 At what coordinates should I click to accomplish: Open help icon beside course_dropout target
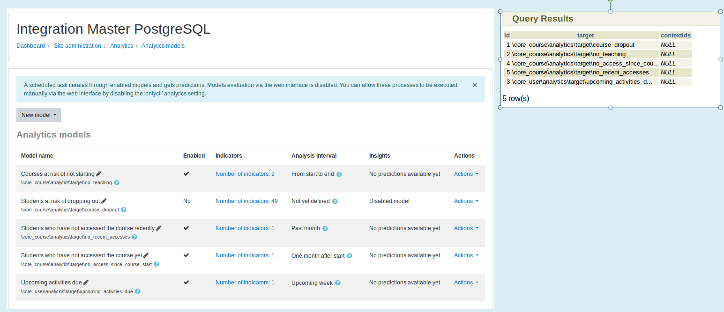pos(124,210)
